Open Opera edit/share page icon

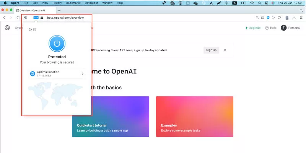[257, 18]
